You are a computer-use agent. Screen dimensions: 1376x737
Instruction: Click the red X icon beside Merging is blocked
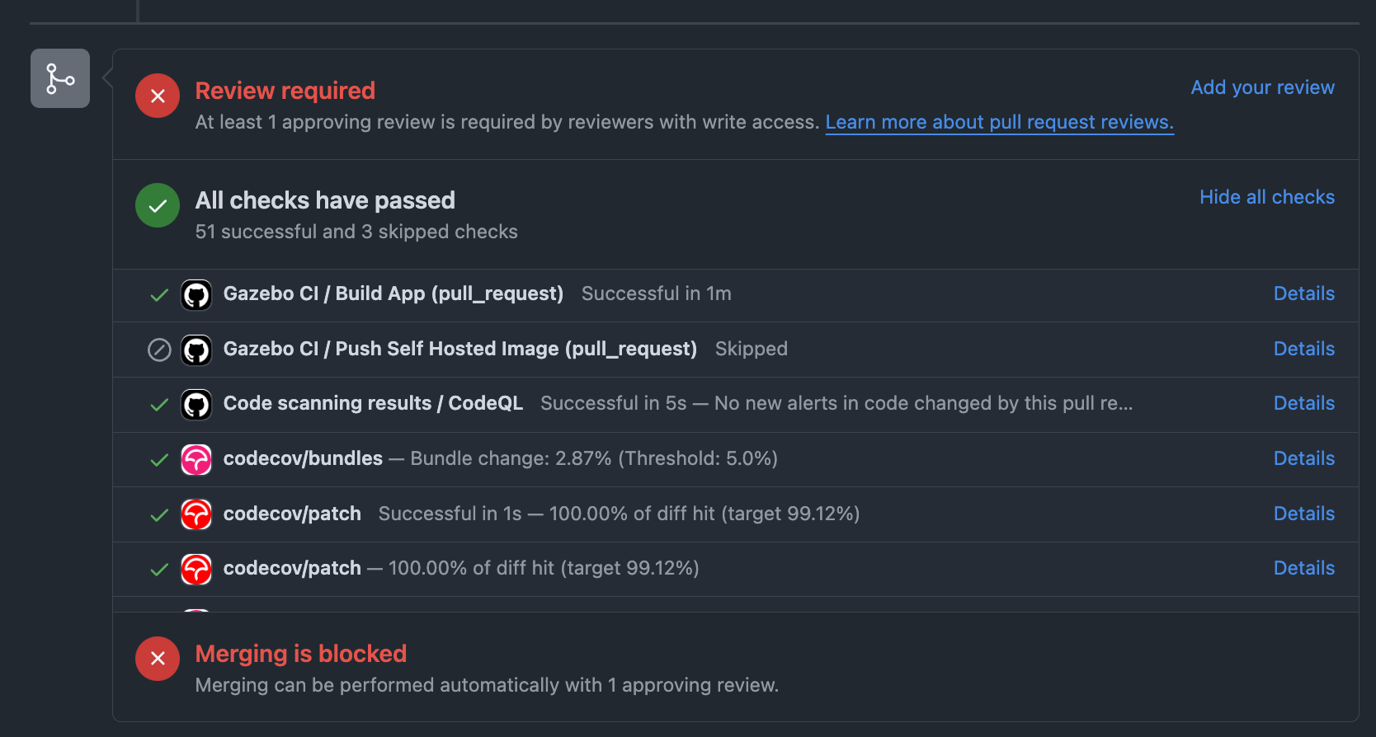click(157, 659)
